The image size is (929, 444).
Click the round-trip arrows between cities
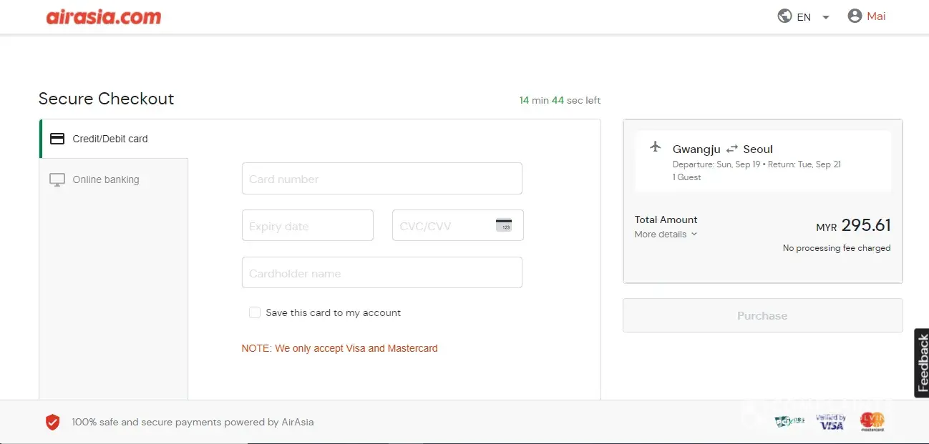click(731, 149)
